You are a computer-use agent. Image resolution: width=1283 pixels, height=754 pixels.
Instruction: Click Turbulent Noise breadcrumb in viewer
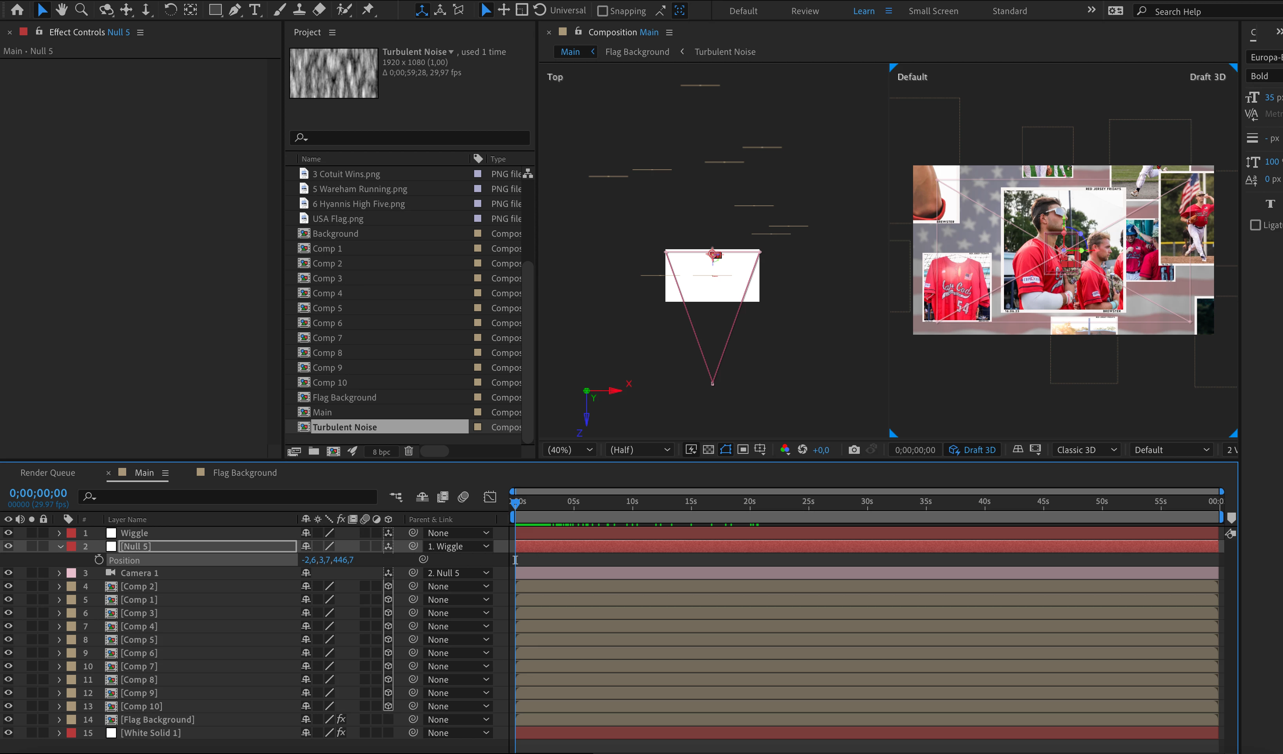tap(725, 51)
